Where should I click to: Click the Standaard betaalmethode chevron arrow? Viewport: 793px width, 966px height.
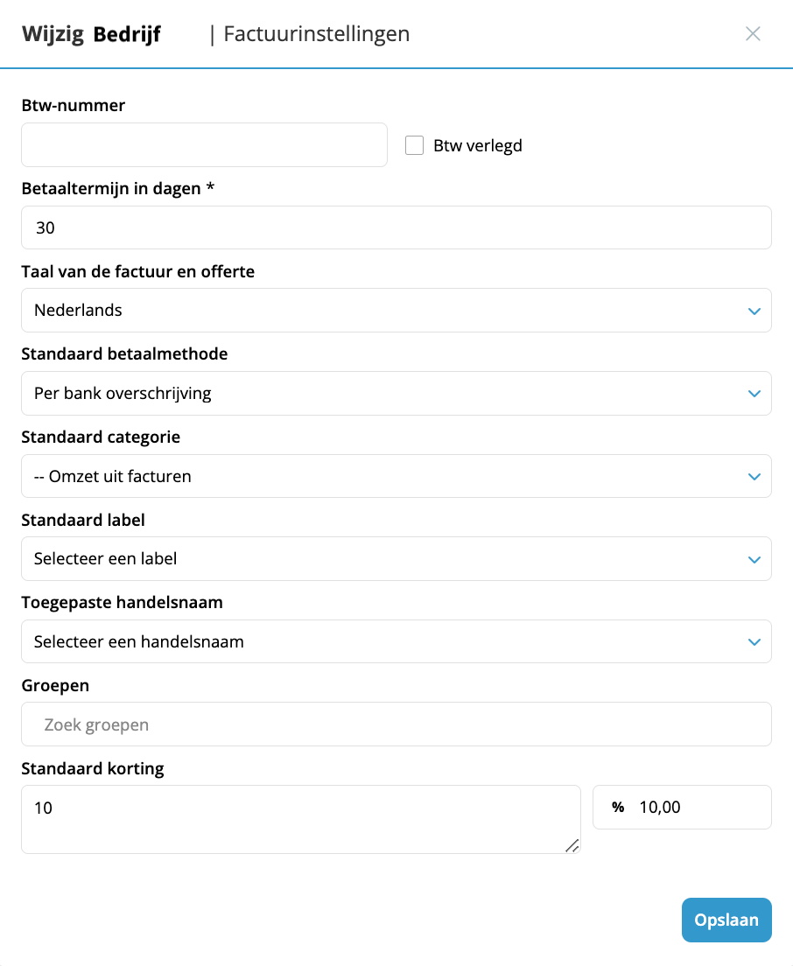[x=754, y=394]
